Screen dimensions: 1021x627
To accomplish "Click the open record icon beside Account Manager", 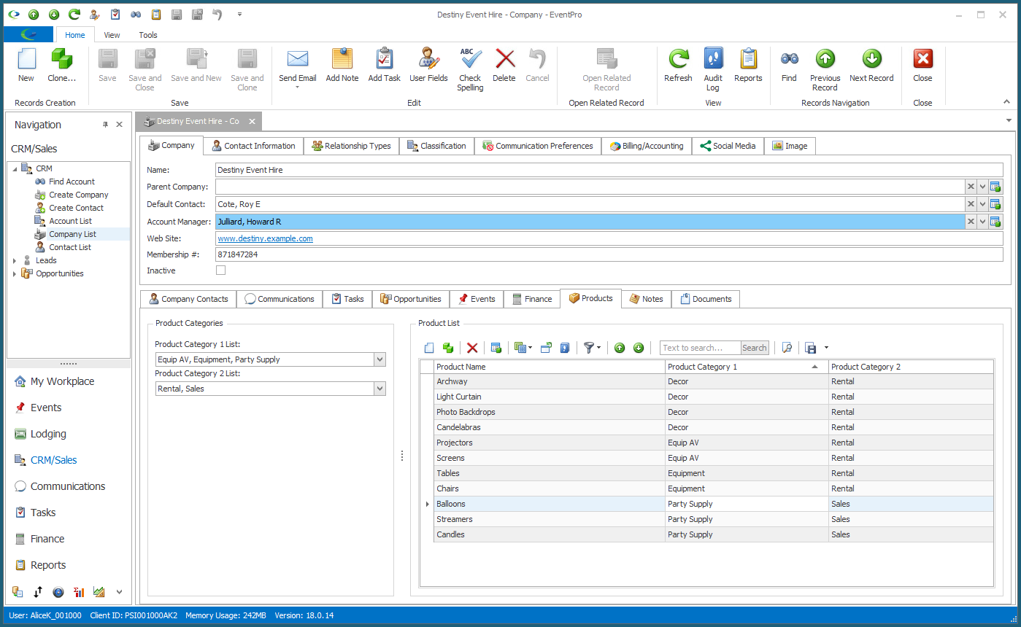I will click(995, 222).
